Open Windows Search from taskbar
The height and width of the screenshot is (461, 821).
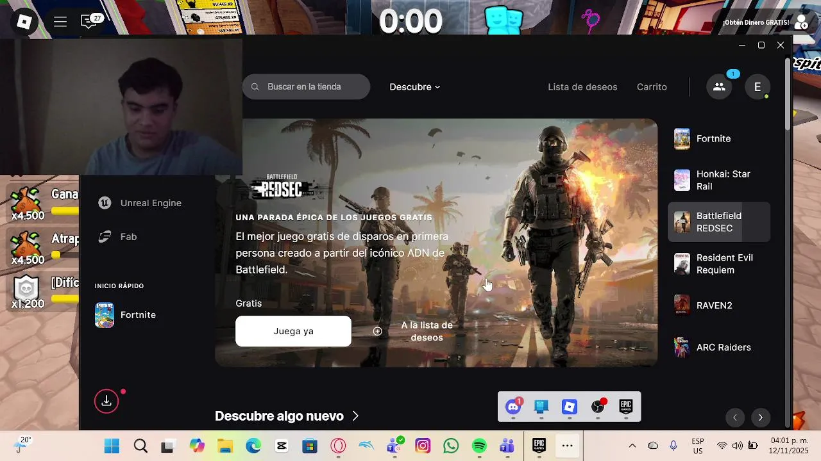point(140,446)
